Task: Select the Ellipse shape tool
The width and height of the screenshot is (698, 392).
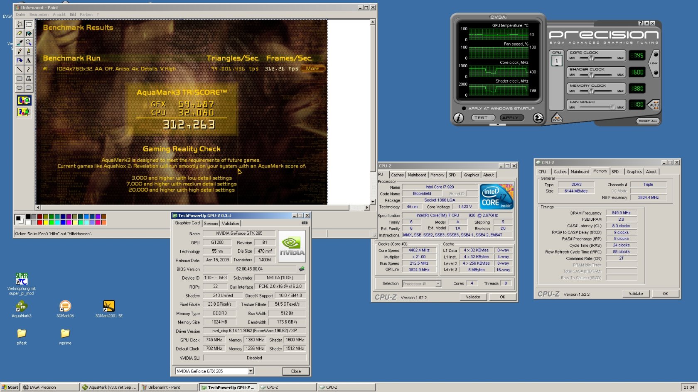Action: tap(20, 88)
